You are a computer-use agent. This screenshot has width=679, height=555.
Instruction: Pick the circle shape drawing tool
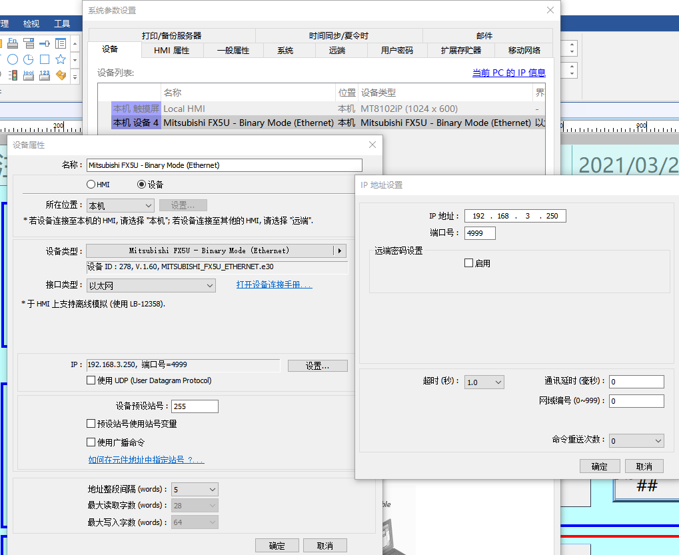pos(13,59)
